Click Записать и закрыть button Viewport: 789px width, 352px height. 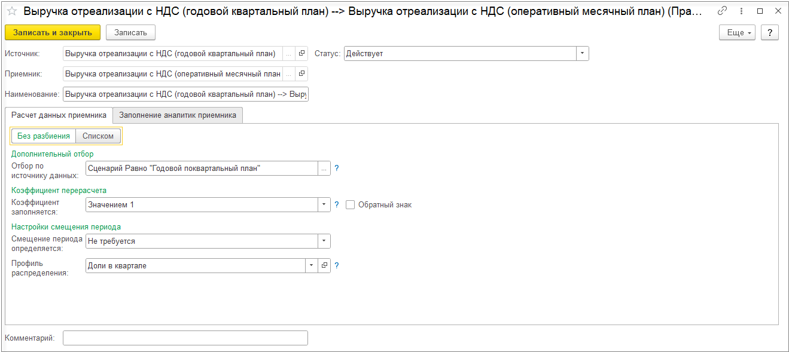(53, 33)
